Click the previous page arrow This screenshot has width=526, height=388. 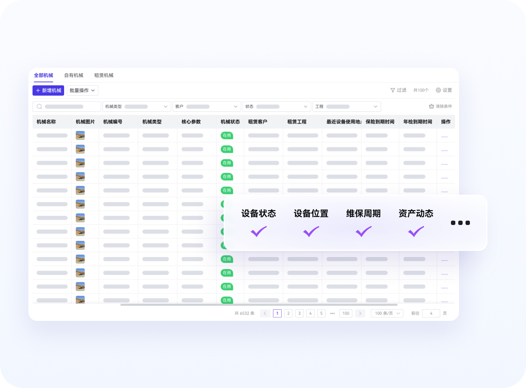pos(265,313)
